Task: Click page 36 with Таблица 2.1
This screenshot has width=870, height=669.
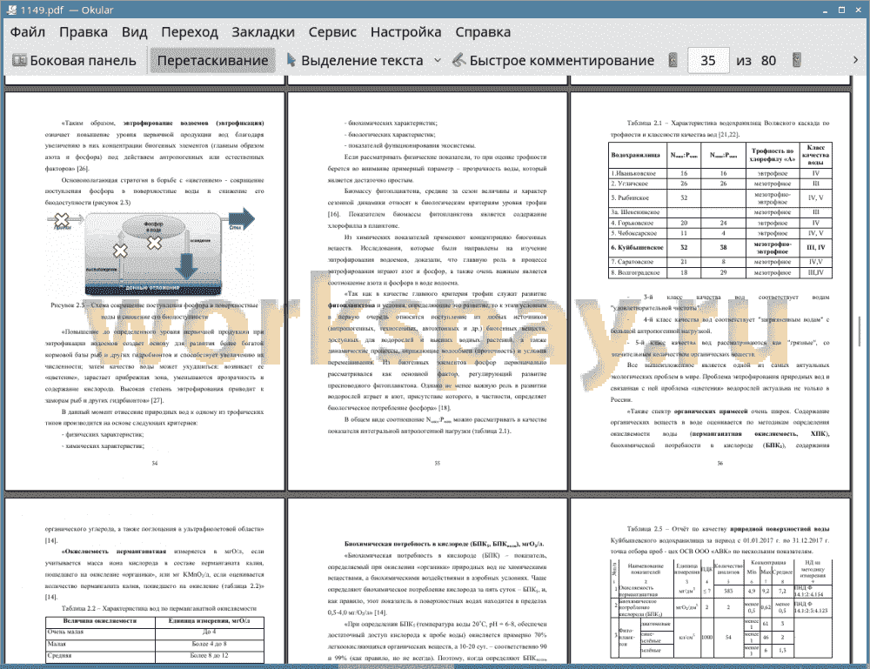Action: pyautogui.click(x=710, y=291)
